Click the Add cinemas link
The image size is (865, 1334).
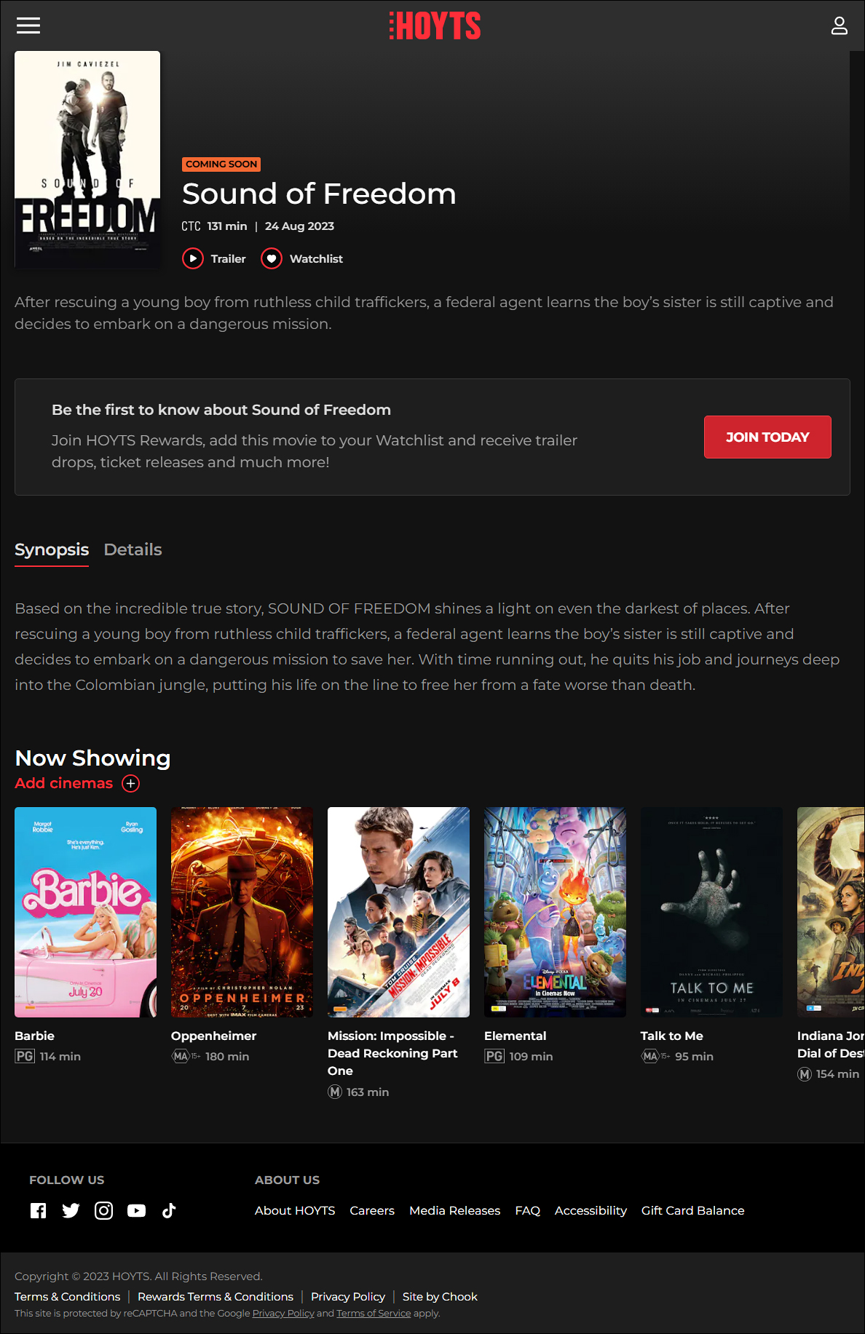(64, 783)
